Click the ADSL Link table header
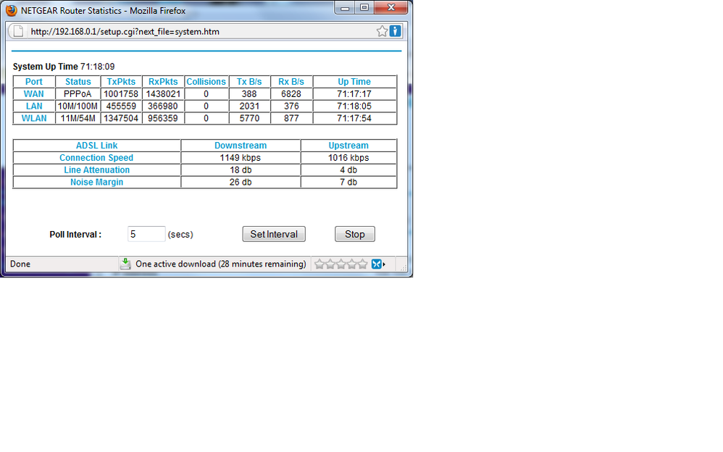The image size is (723, 452). point(96,146)
